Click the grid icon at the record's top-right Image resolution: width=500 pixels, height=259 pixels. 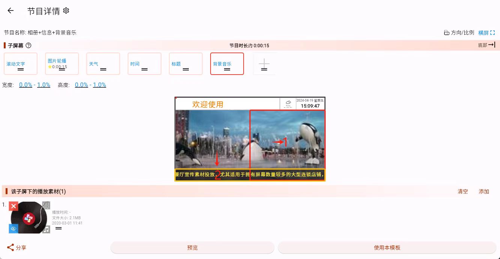coord(46,205)
